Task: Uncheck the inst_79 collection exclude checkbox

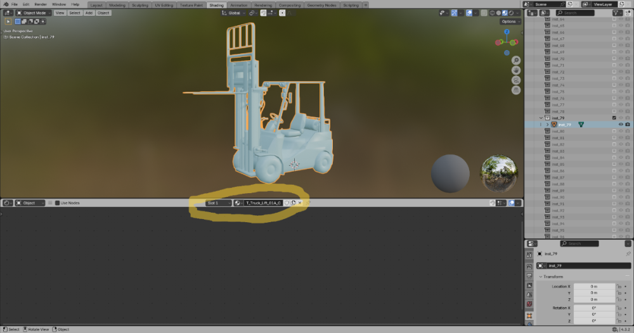Action: tap(614, 118)
